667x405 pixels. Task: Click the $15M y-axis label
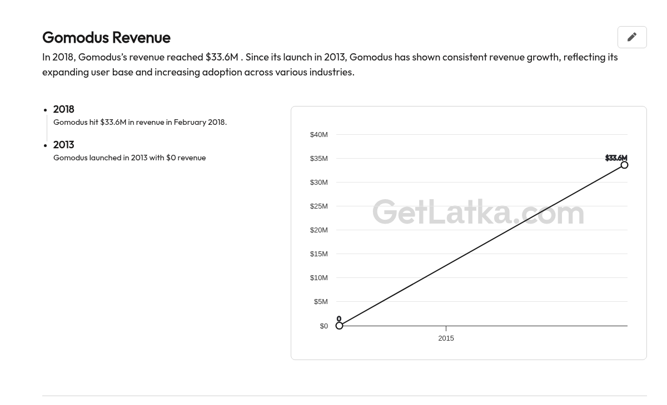[319, 254]
